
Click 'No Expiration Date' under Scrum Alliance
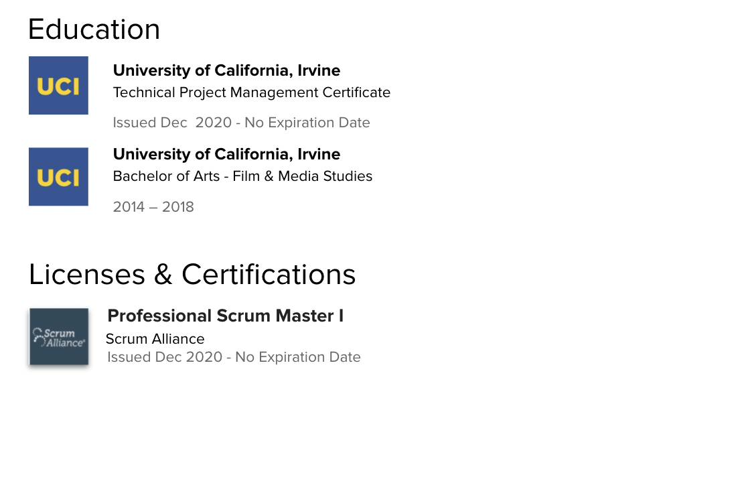pyautogui.click(x=298, y=357)
